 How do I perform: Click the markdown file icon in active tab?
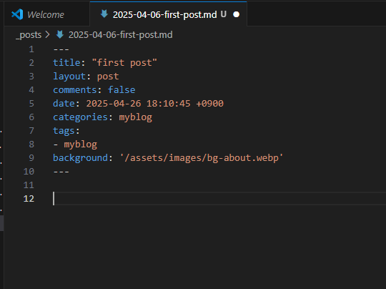coord(104,14)
